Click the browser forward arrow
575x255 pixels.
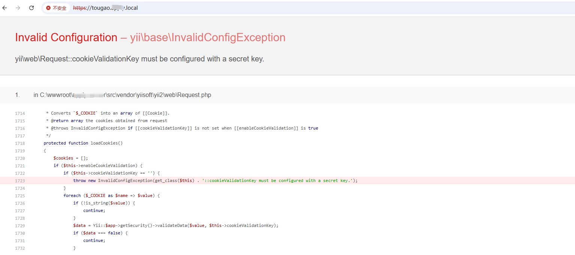click(18, 8)
